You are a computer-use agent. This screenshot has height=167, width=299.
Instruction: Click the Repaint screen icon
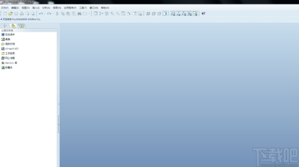(x=96, y=13)
